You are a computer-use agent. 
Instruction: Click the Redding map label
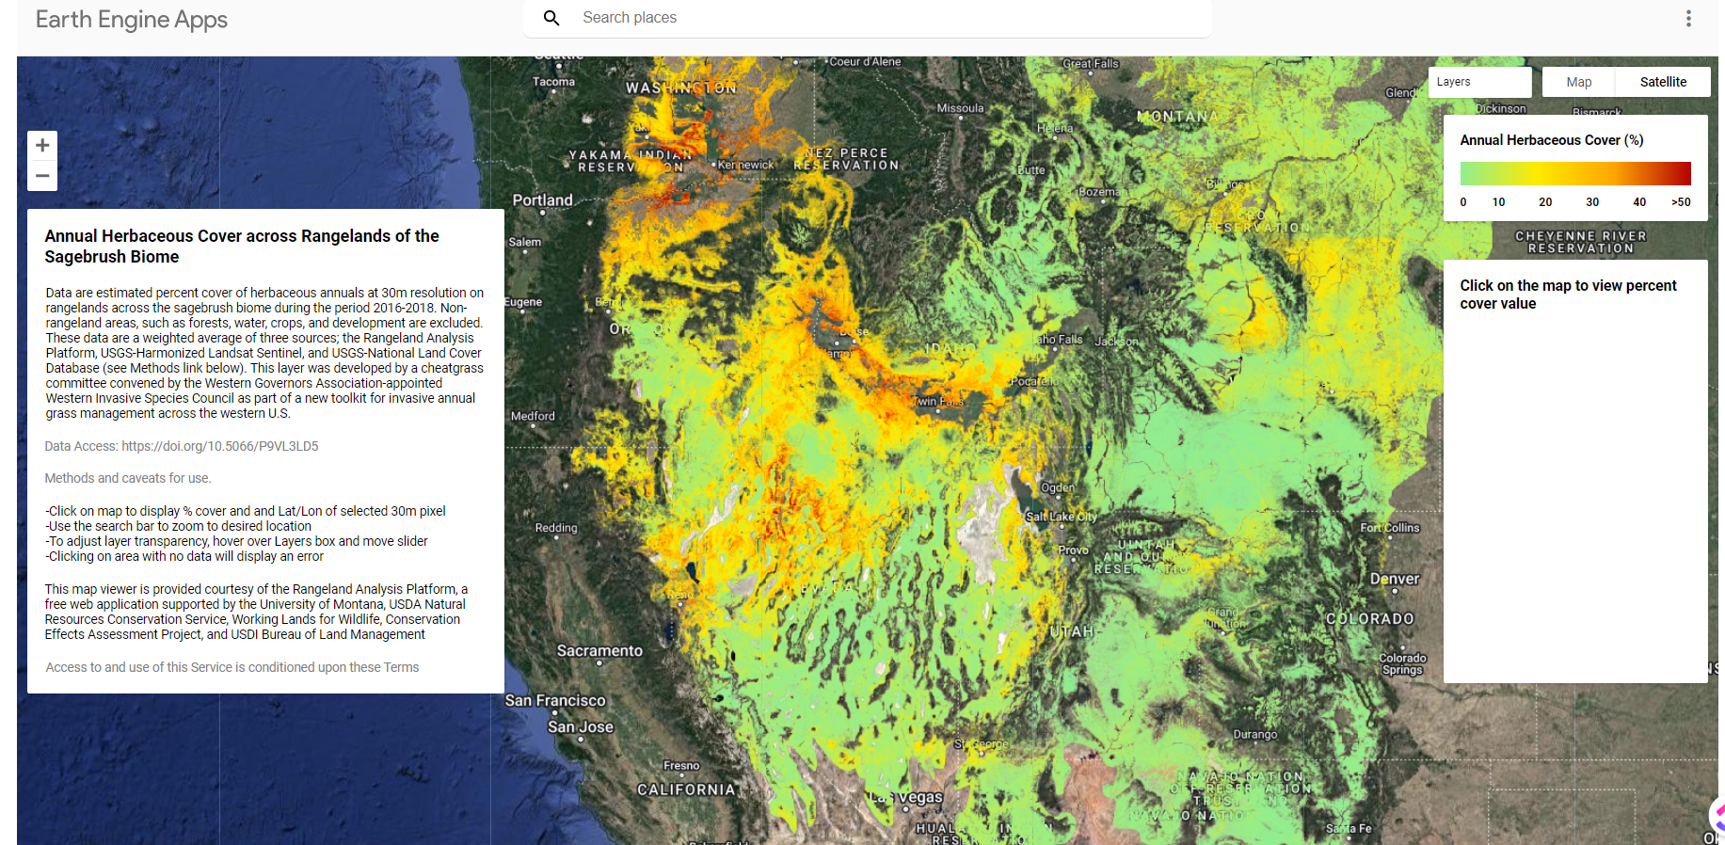(x=556, y=528)
